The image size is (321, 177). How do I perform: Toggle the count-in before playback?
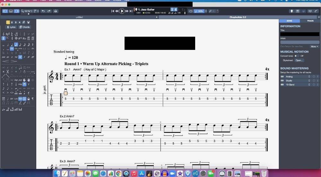tap(172, 9)
